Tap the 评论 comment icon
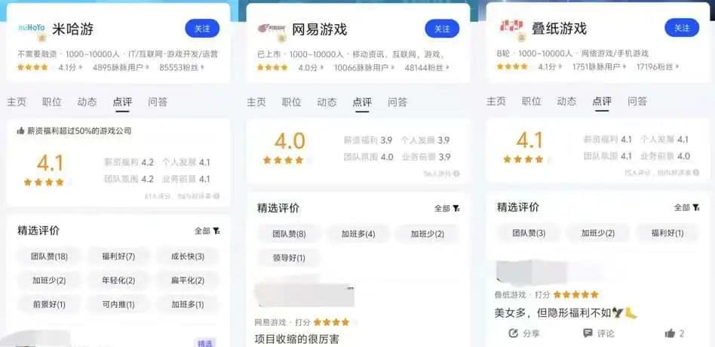Screen dimensions: 715x347 (588, 333)
